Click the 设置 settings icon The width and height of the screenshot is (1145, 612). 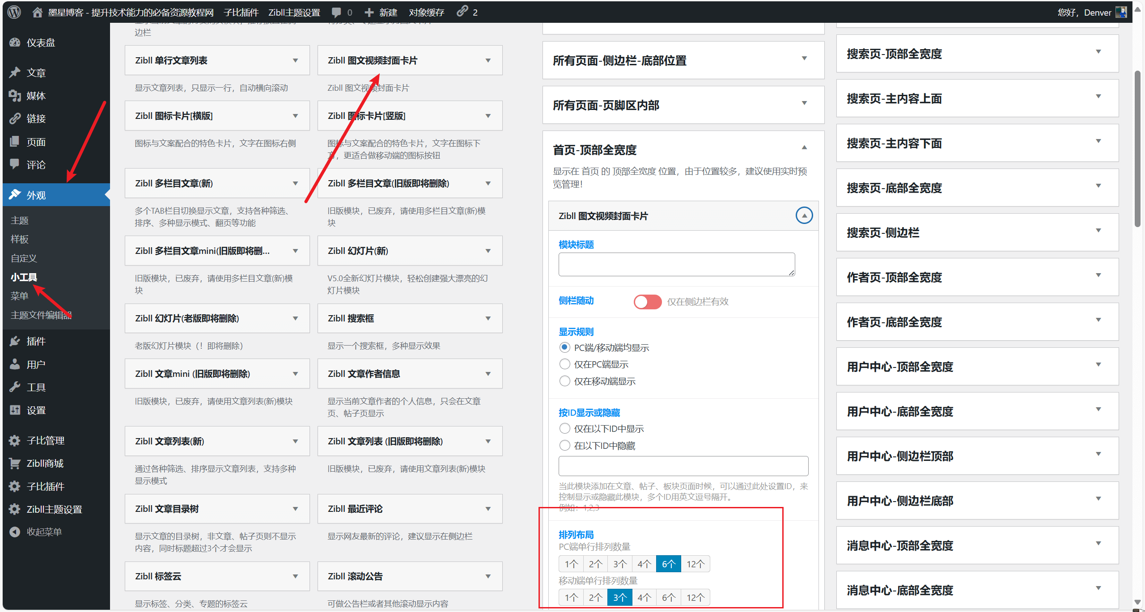point(15,410)
